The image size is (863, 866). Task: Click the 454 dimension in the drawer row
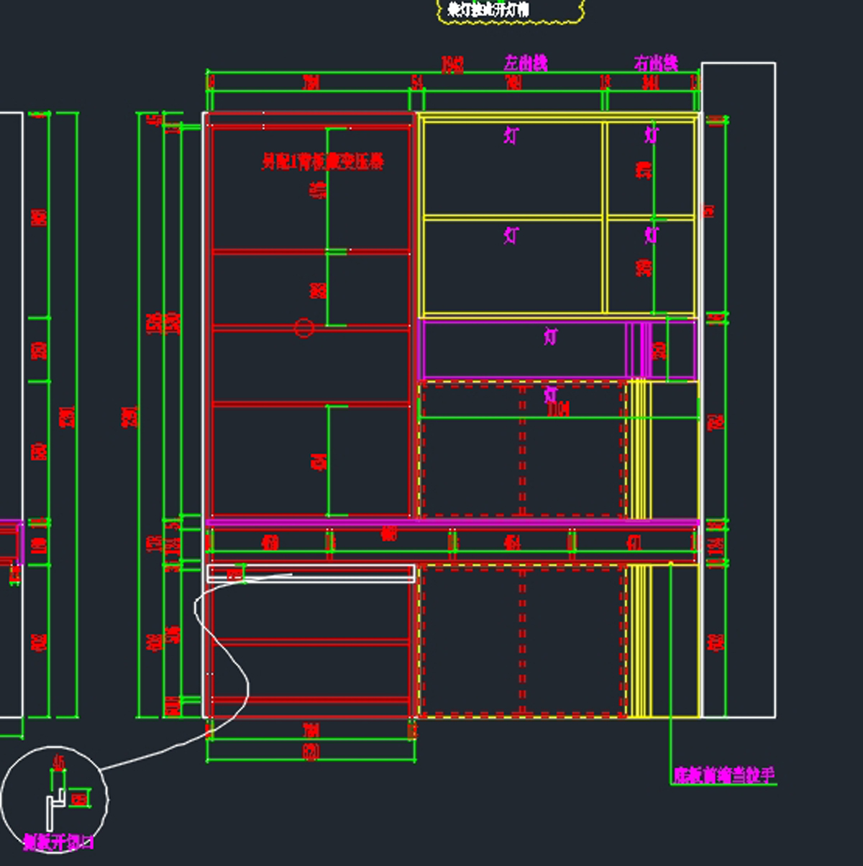tap(511, 542)
